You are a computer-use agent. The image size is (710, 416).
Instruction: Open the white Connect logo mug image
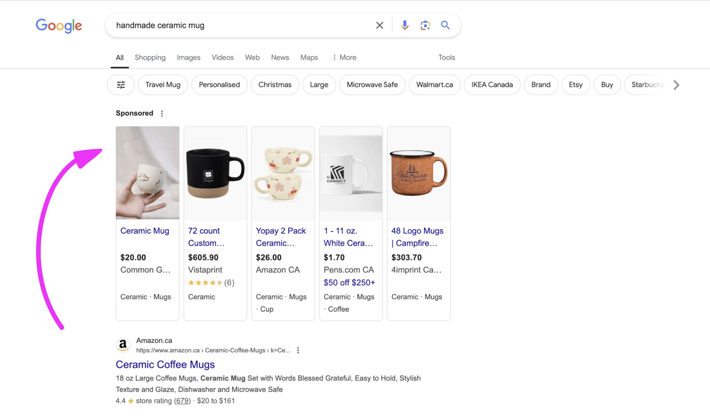click(351, 173)
